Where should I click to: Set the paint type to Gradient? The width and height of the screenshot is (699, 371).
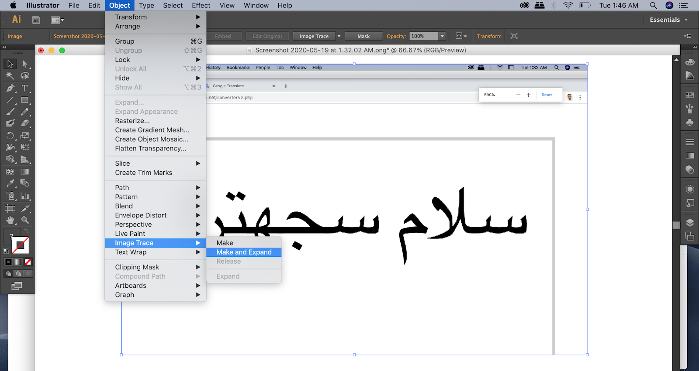pyautogui.click(x=18, y=262)
